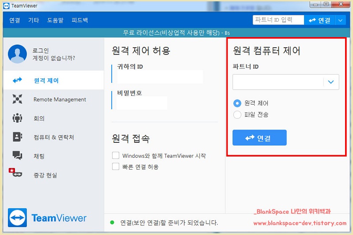The height and width of the screenshot is (235, 353).
Task: Click the 로그인 link
Action: [41, 50]
